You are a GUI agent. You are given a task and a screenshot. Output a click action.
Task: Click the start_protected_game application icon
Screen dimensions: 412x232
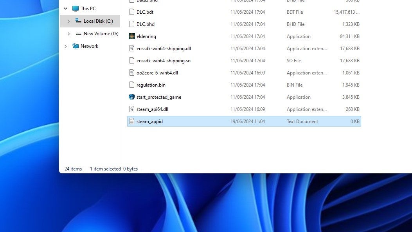click(131, 97)
